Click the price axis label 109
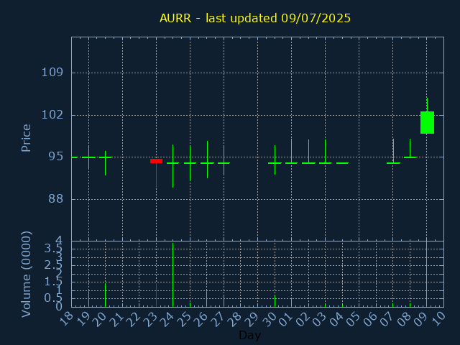460x345 pixels. [x=52, y=72]
